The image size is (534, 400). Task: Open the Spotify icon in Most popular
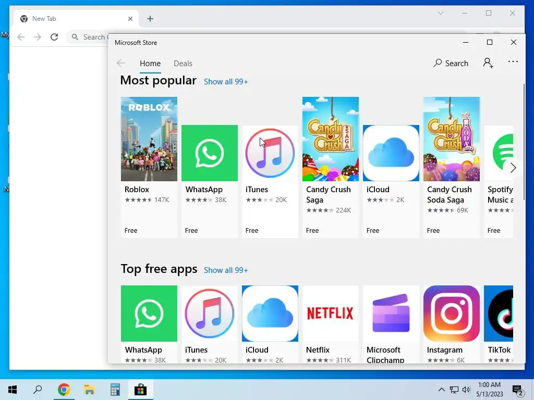pos(499,153)
